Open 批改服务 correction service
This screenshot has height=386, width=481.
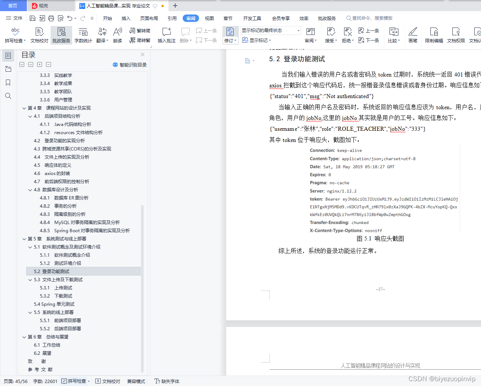61,35
